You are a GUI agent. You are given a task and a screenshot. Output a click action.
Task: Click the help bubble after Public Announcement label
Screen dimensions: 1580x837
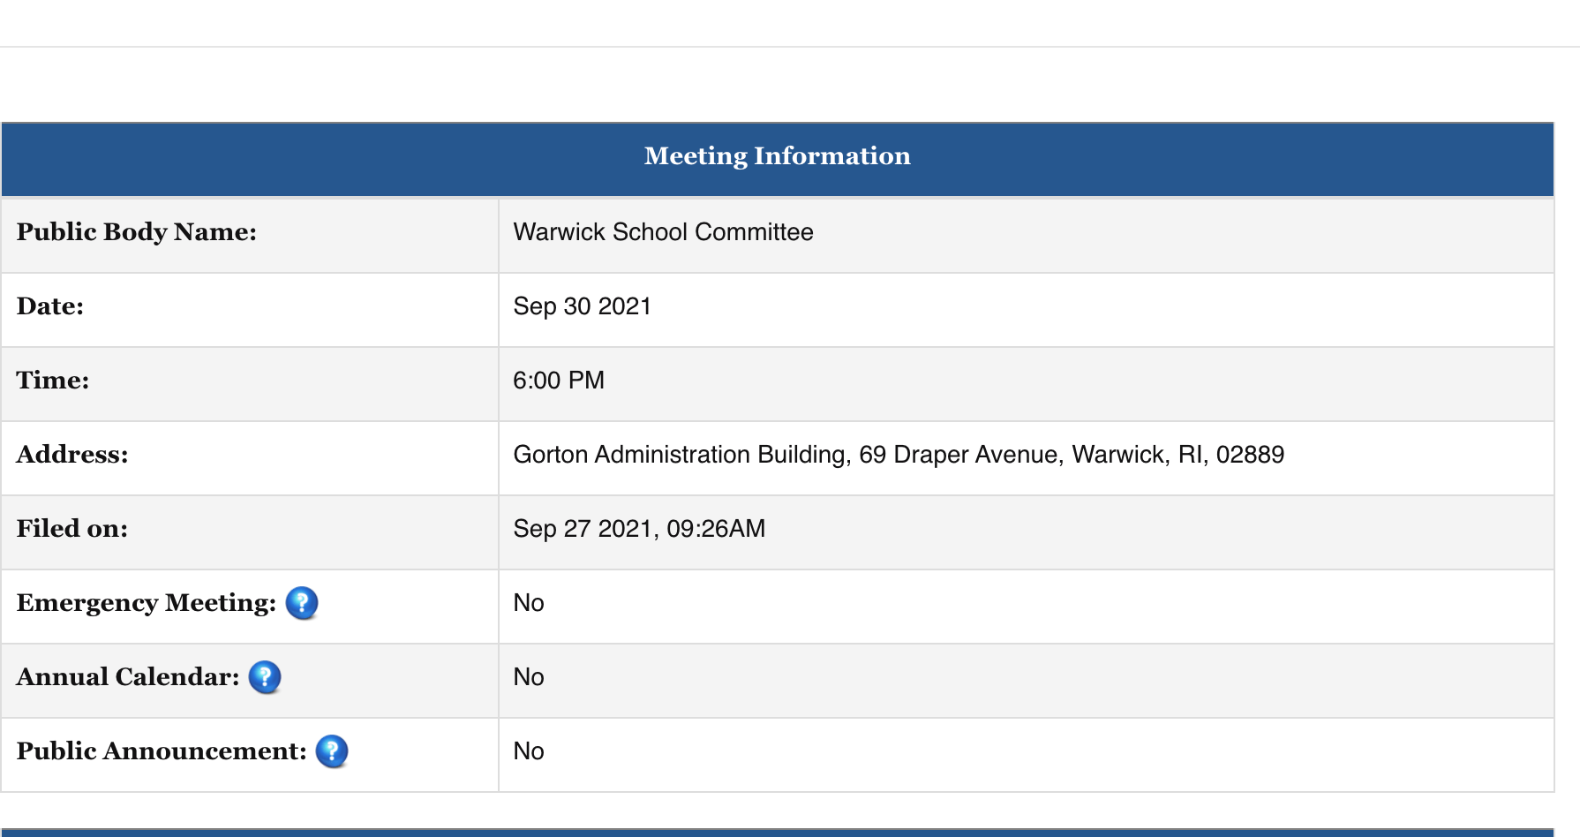click(x=330, y=752)
